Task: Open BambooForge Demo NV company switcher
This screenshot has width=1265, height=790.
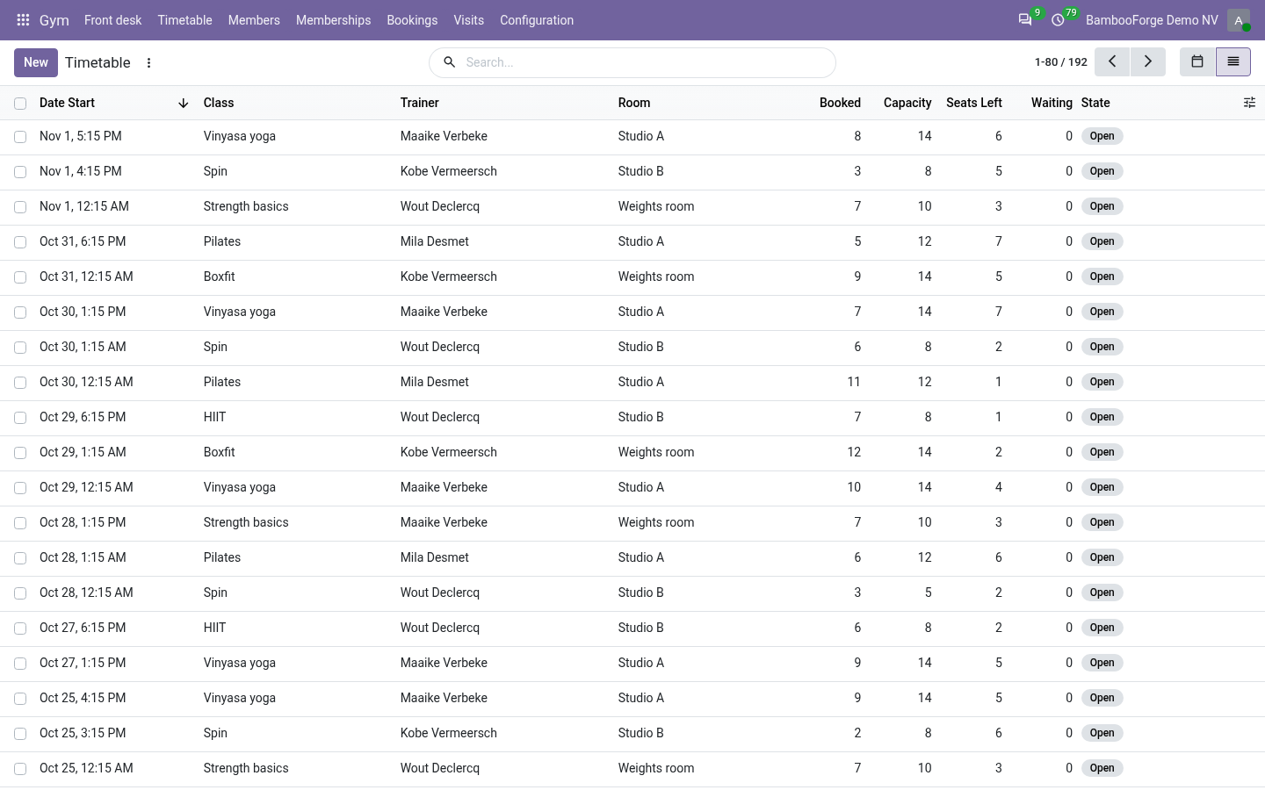Action: (1152, 19)
